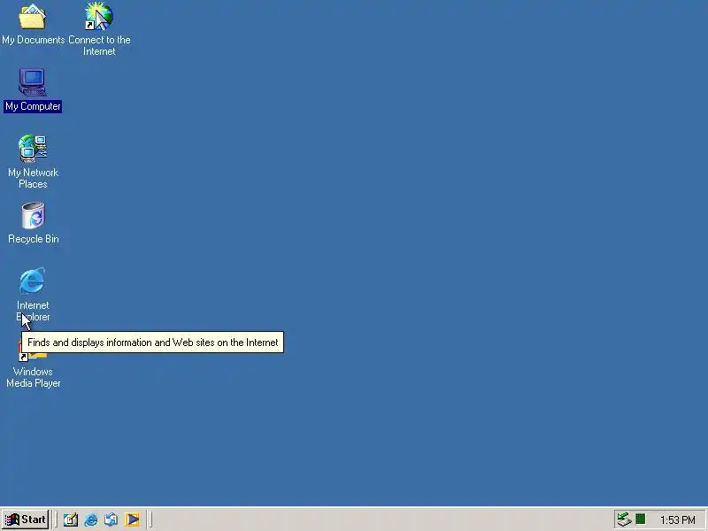Open the Start menu

click(x=26, y=519)
